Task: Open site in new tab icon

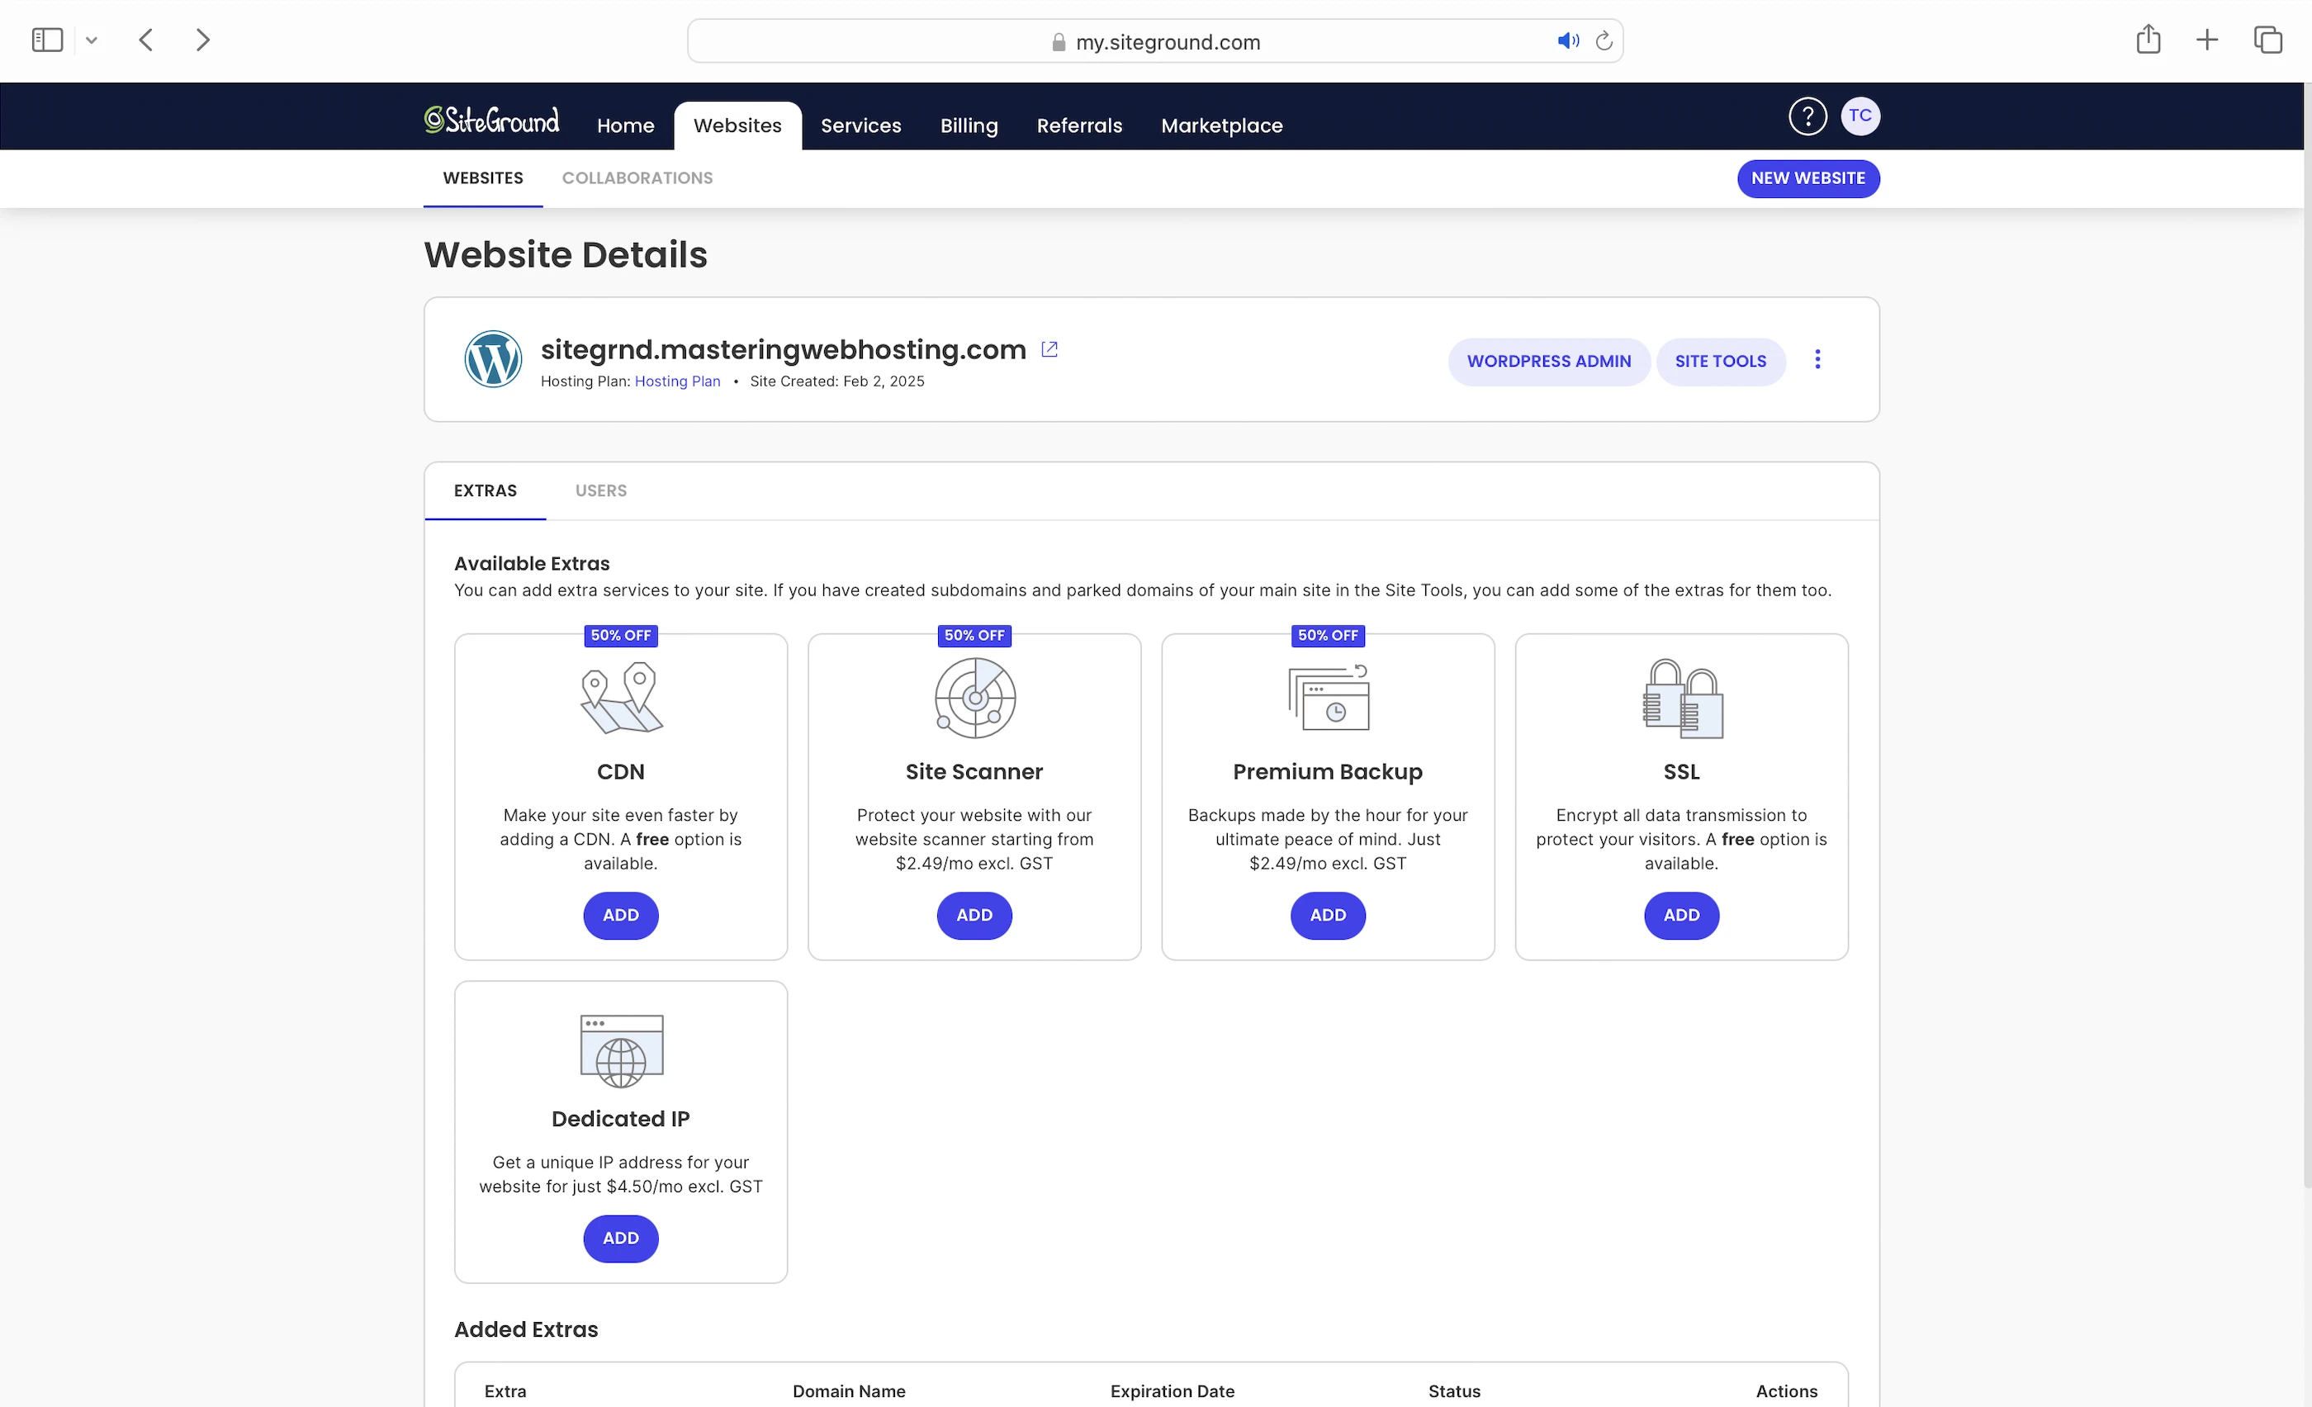Action: (x=1049, y=350)
